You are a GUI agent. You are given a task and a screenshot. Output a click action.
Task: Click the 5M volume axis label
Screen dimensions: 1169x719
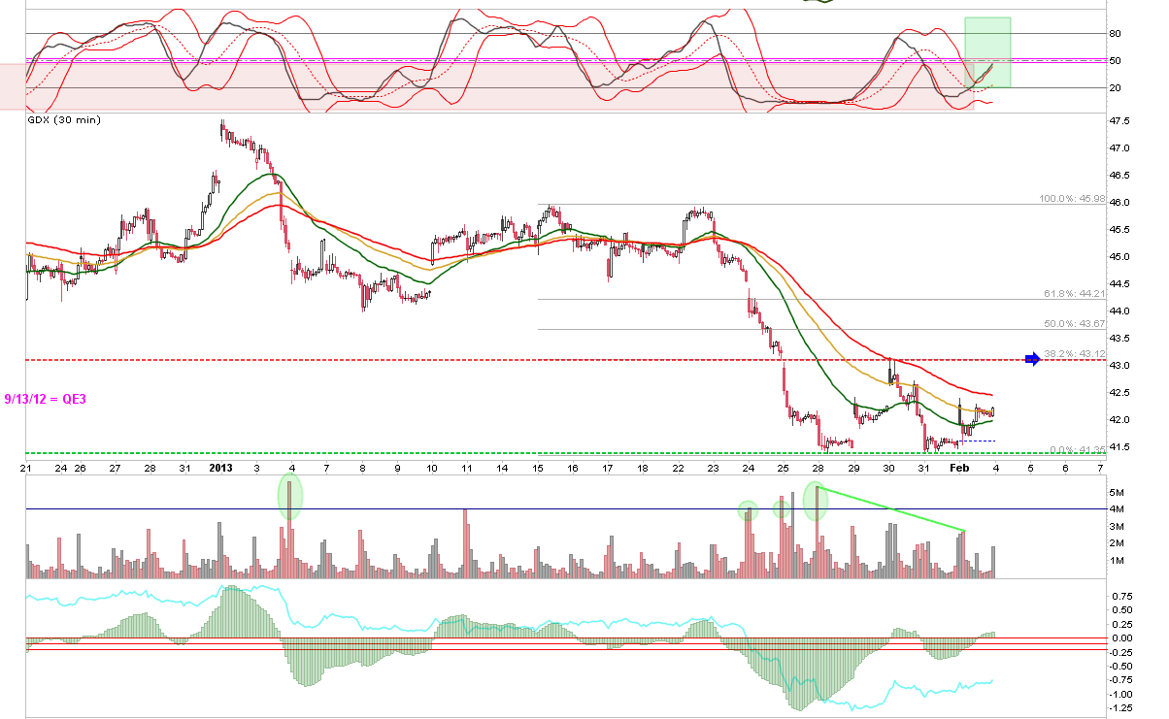click(1118, 492)
